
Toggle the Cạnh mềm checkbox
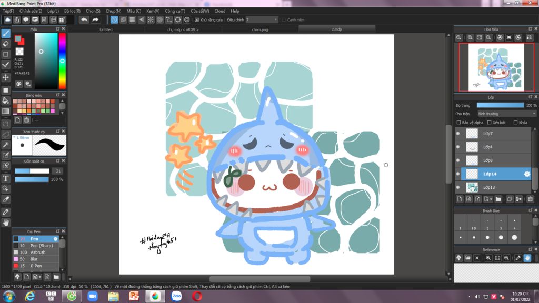coord(284,20)
